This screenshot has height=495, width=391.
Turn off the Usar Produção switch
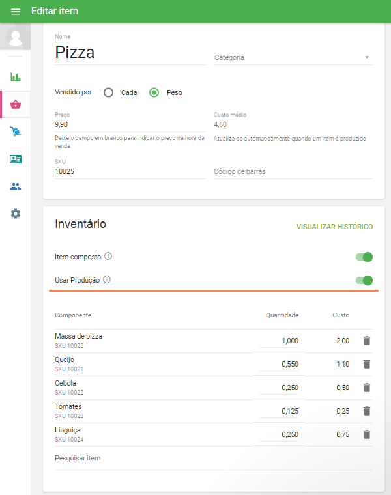click(364, 280)
